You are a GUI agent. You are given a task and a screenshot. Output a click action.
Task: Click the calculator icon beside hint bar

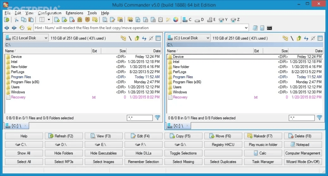click(262, 28)
